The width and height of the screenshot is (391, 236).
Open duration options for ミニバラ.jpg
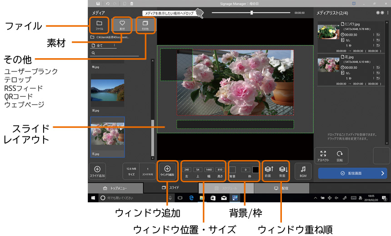[373, 34]
